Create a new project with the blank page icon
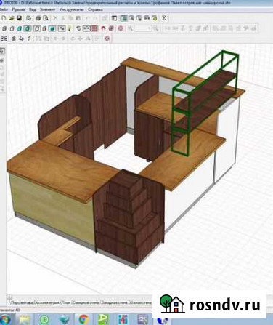273x325 pixels. [4, 18]
